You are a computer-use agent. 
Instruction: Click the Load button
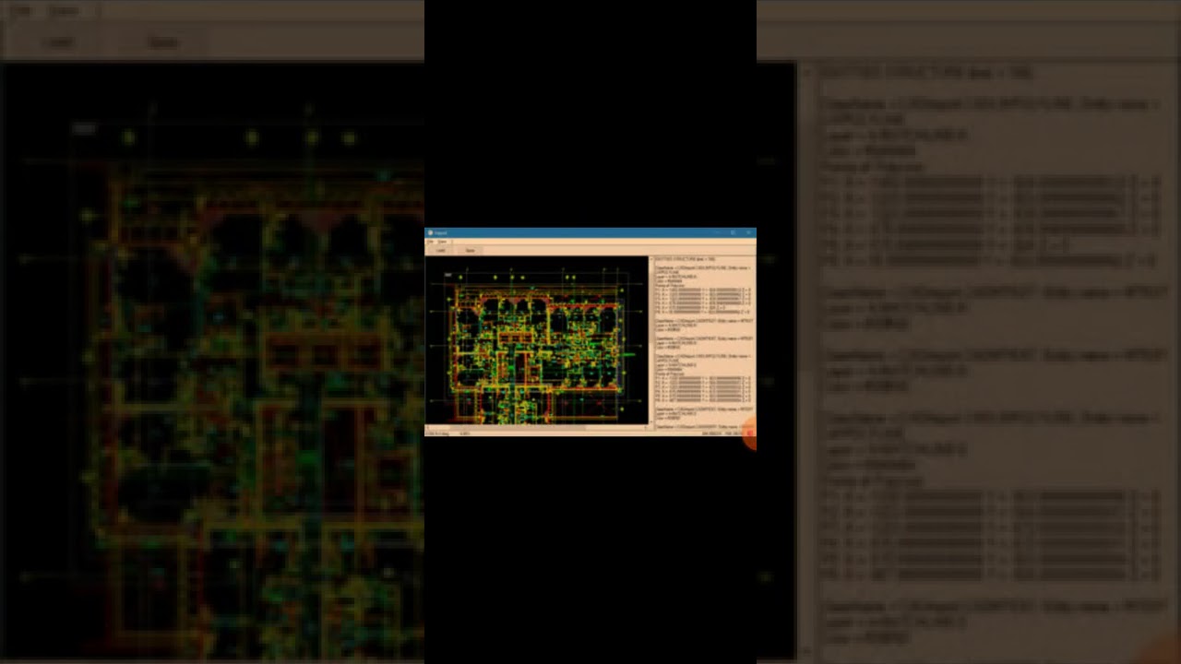coord(441,250)
